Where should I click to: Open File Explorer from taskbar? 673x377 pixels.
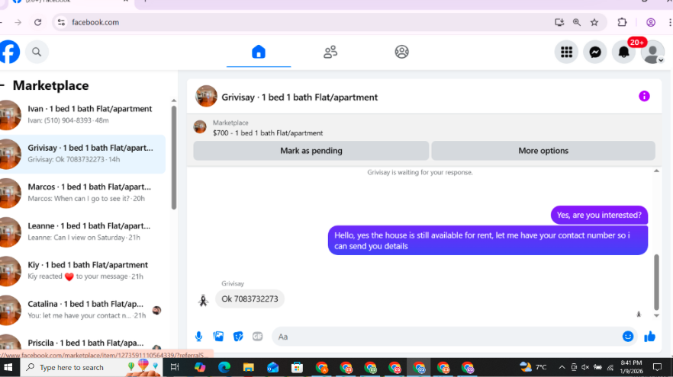click(x=249, y=367)
